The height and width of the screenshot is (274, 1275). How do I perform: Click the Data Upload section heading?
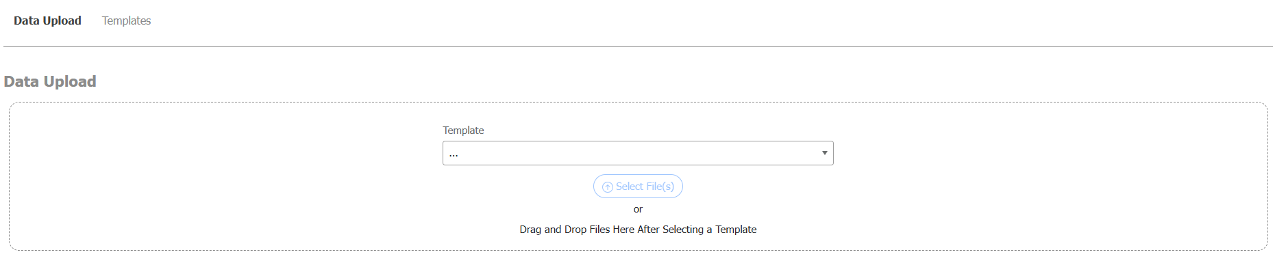(x=50, y=81)
